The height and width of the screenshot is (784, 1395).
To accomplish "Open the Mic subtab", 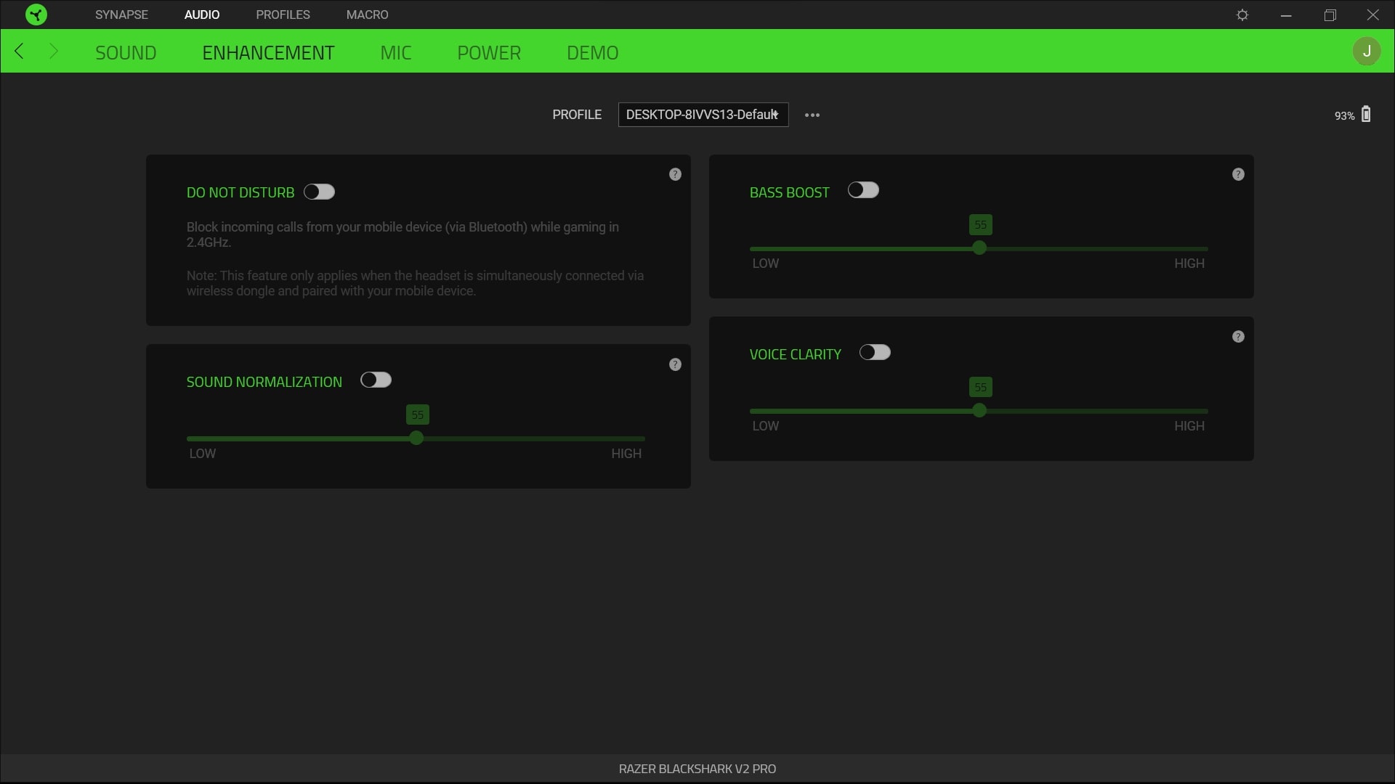I will (396, 52).
